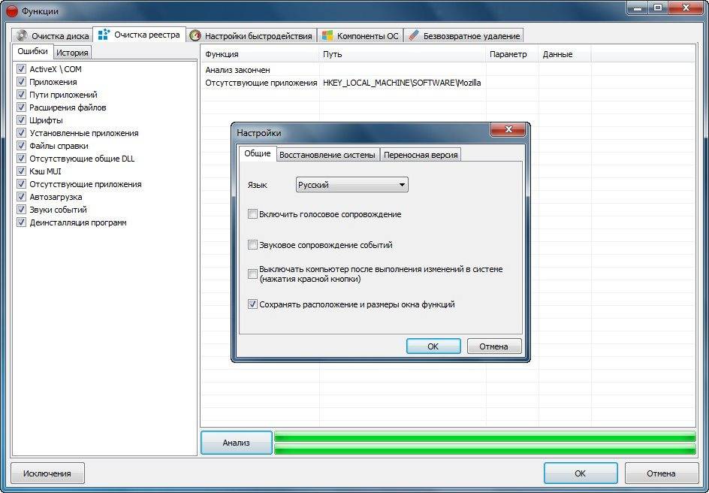Open the Компоненты ОС tab
The width and height of the screenshot is (709, 493).
pos(361,36)
